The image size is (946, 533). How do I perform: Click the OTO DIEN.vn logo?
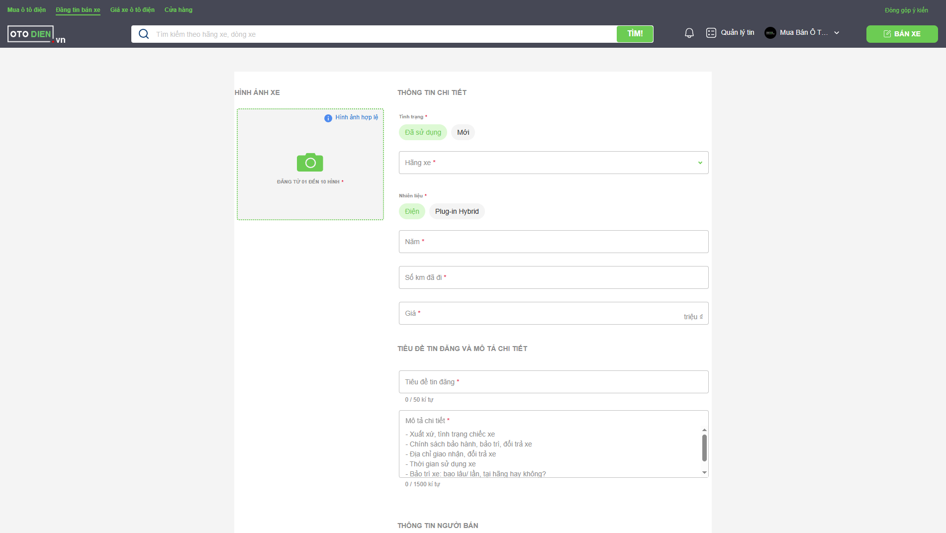36,34
